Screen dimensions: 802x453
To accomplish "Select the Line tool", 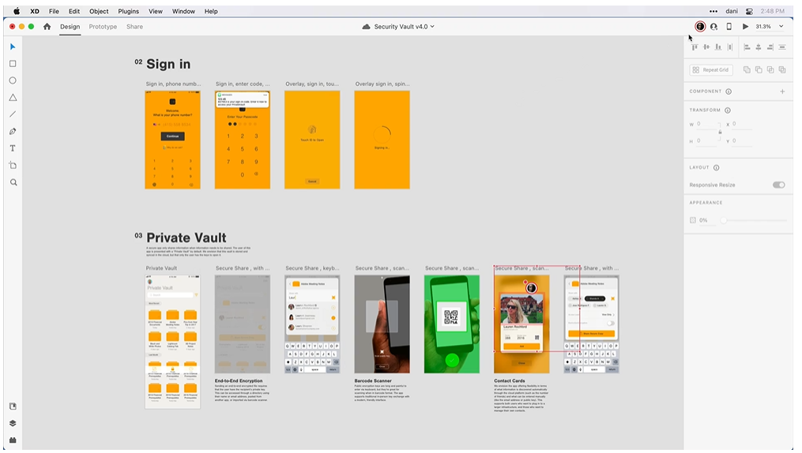I will point(13,114).
